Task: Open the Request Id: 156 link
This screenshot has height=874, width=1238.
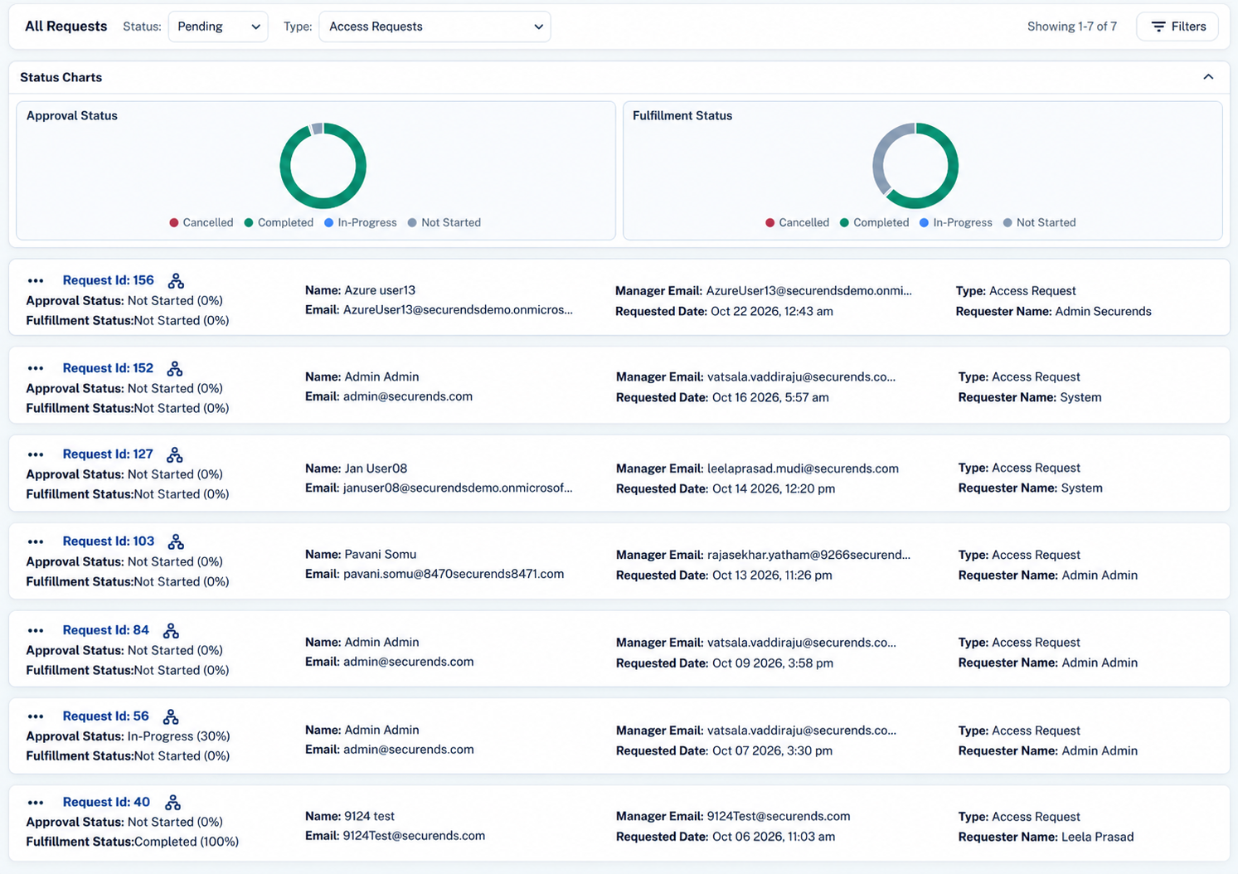Action: 109,280
